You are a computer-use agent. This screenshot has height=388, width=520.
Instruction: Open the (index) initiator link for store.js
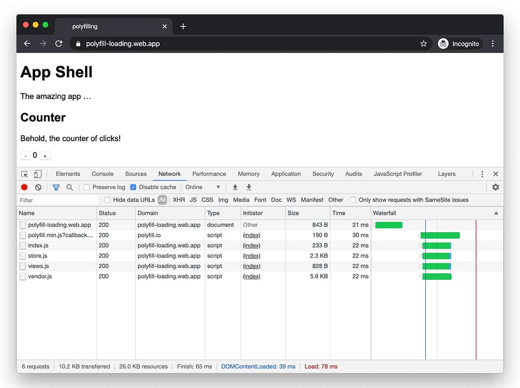(251, 256)
